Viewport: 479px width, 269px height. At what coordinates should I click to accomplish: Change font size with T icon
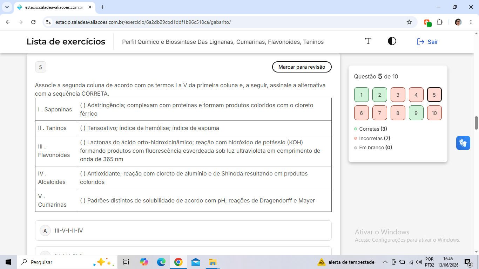click(x=368, y=41)
